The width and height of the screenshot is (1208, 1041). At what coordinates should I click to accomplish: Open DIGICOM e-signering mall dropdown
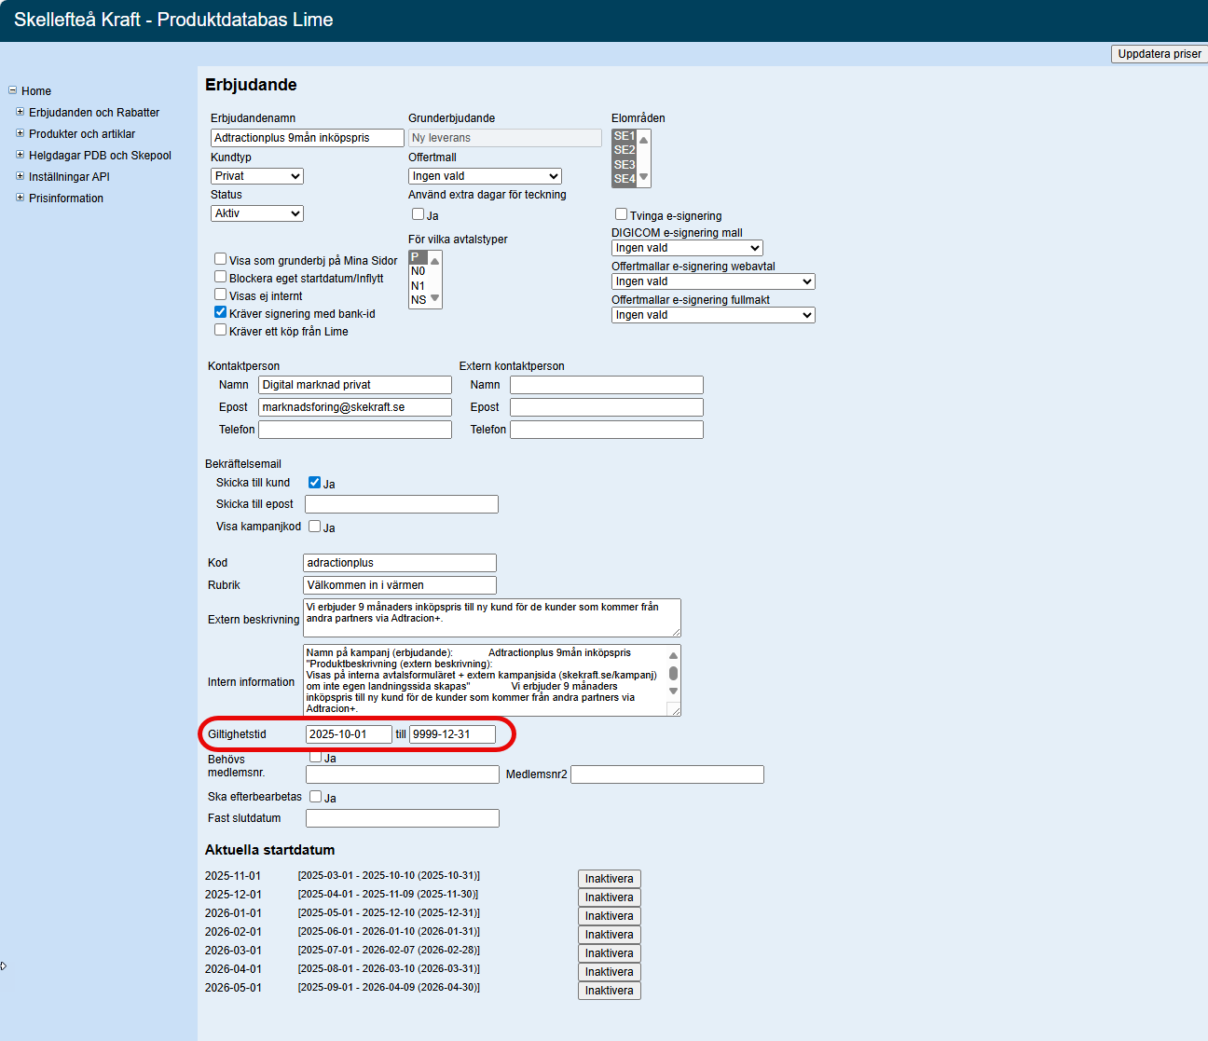point(687,248)
